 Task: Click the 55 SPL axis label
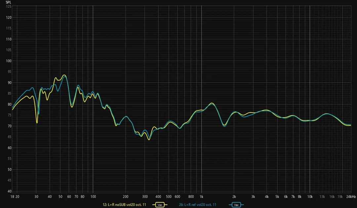coord(9,159)
